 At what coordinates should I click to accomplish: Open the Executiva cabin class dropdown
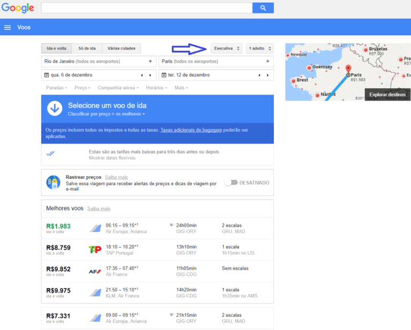[226, 49]
